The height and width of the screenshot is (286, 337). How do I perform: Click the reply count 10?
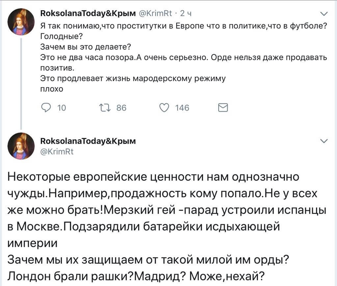click(x=61, y=108)
